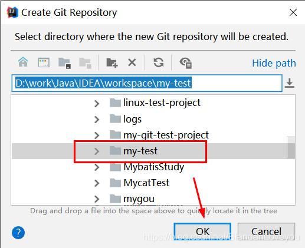Screen dimensions: 305x248
Task: Expand the my-test folder chevron
Action: tap(97, 151)
